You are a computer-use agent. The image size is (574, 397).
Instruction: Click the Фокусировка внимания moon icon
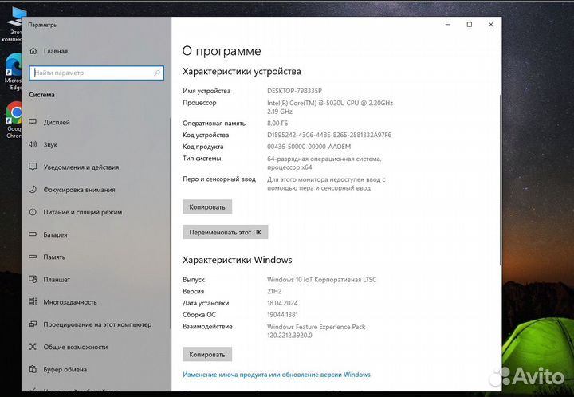(33, 190)
